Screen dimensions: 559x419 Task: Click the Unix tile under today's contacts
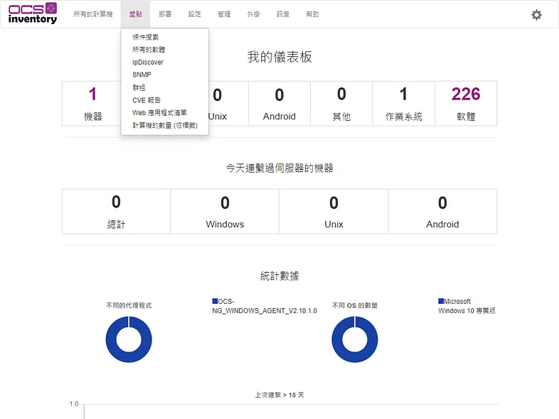(x=334, y=212)
